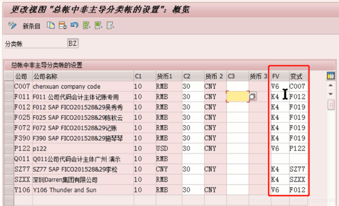Click the 变式 column header
Image resolution: width=339 pixels, height=206 pixels.
pyautogui.click(x=299, y=76)
